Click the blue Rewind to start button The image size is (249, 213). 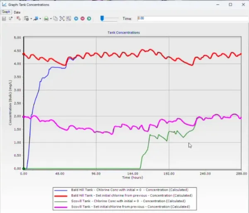click(76, 19)
